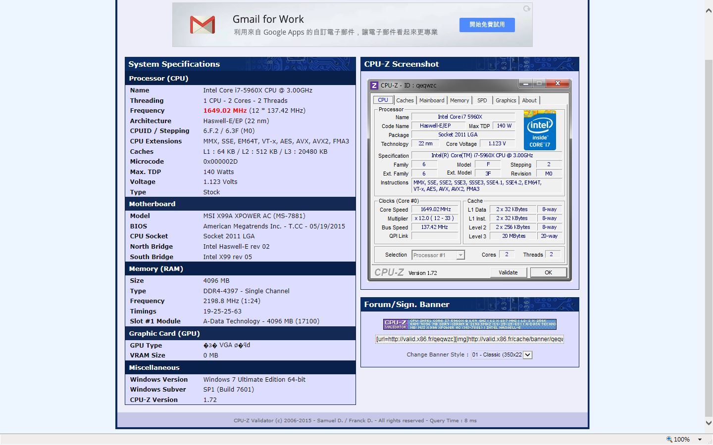Click the CPU-Z purple Z title icon
This screenshot has height=445, width=713.
(x=375, y=85)
